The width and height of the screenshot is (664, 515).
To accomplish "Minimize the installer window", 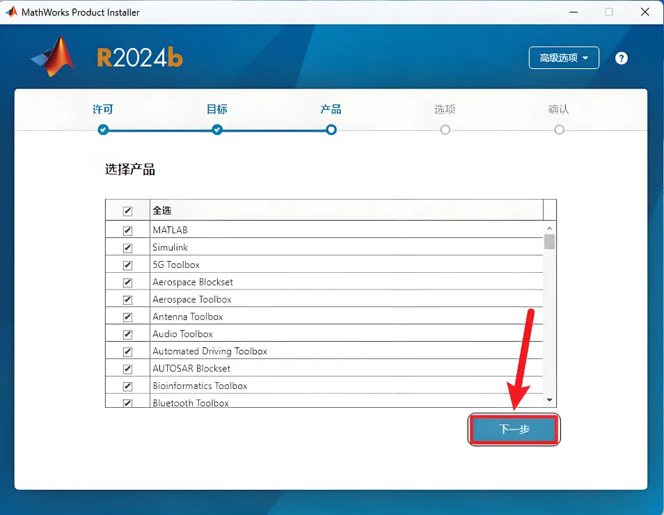I will tap(574, 12).
